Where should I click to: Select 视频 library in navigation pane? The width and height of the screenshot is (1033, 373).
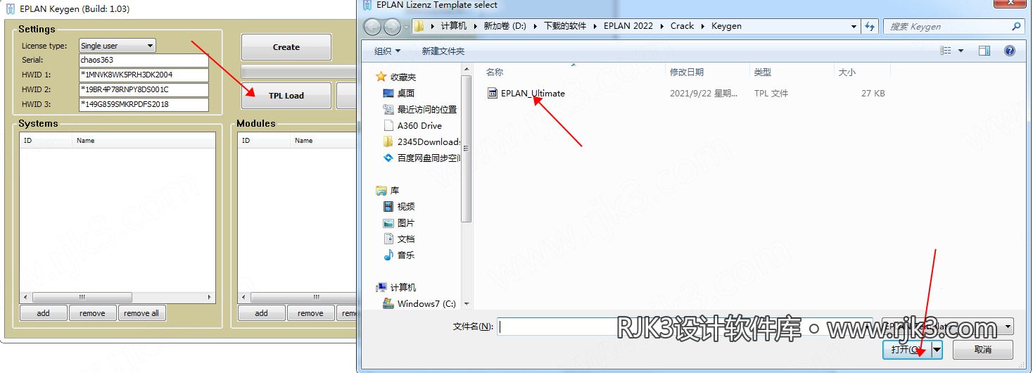pos(399,206)
